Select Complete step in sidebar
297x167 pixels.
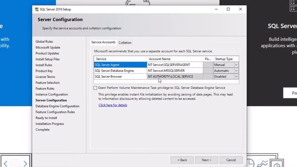coord(43,129)
